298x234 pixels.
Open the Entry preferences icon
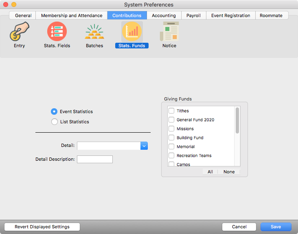pos(19,32)
